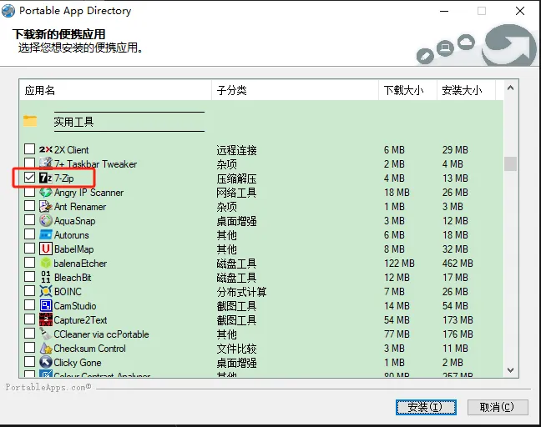
Task: Check the Checksum Control checkbox
Action: 30,348
